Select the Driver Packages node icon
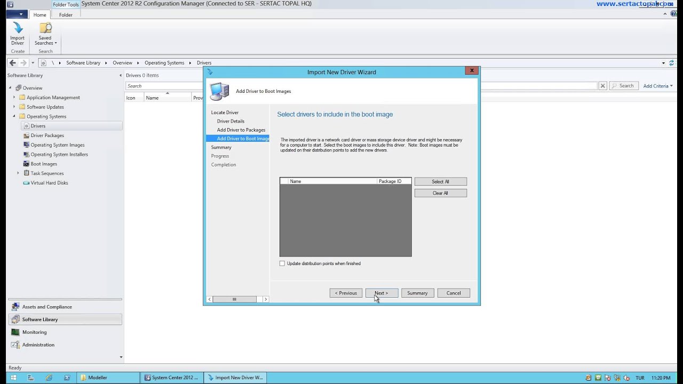The image size is (683, 384). click(x=27, y=135)
